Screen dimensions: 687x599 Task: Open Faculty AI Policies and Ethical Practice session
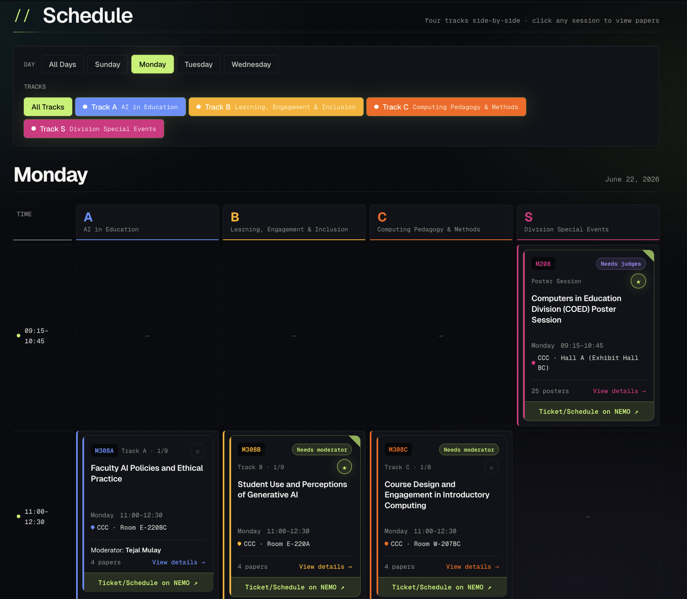pyautogui.click(x=147, y=473)
